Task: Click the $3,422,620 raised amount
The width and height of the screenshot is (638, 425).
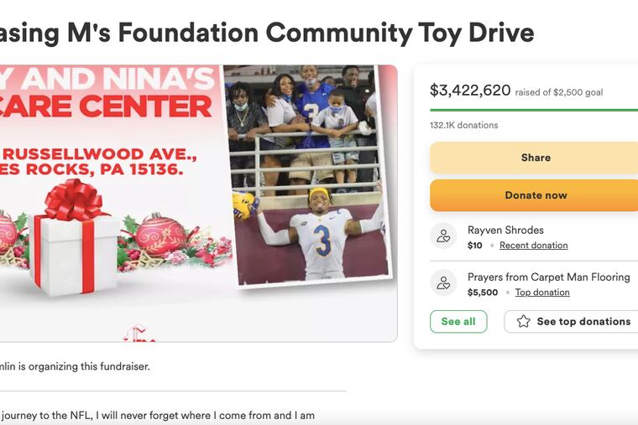Action: [470, 91]
